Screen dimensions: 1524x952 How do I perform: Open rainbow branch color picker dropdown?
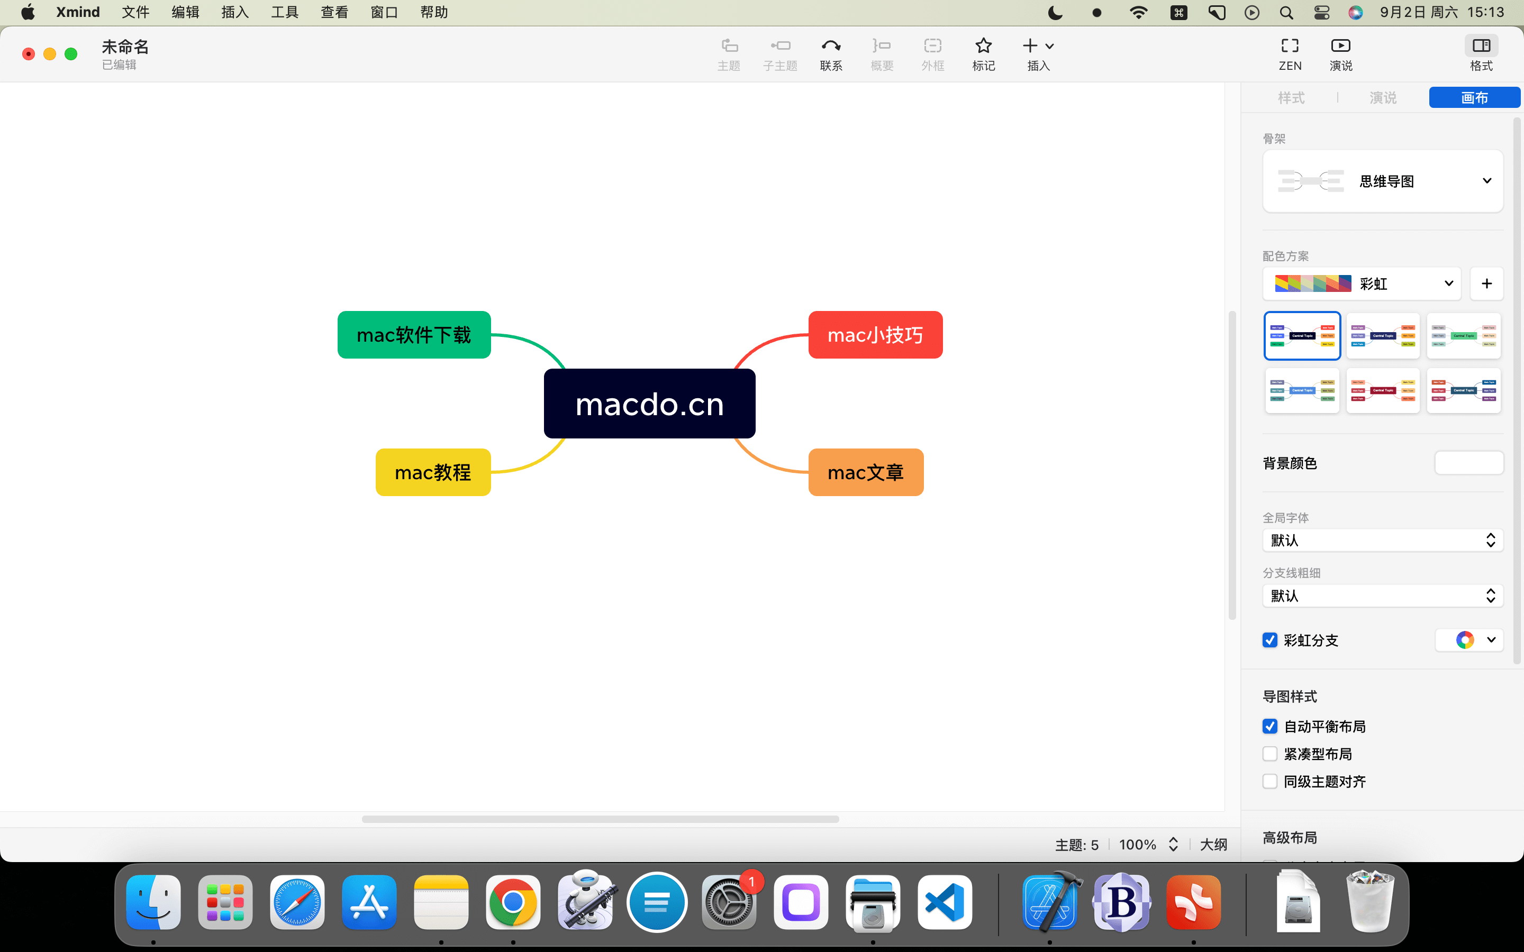(1469, 640)
